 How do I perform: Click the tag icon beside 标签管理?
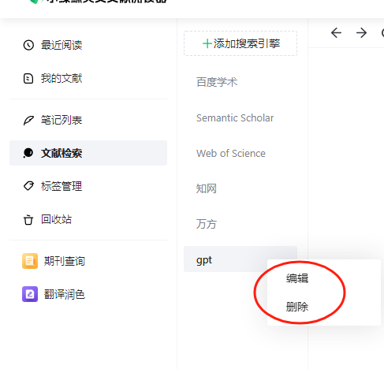(28, 186)
